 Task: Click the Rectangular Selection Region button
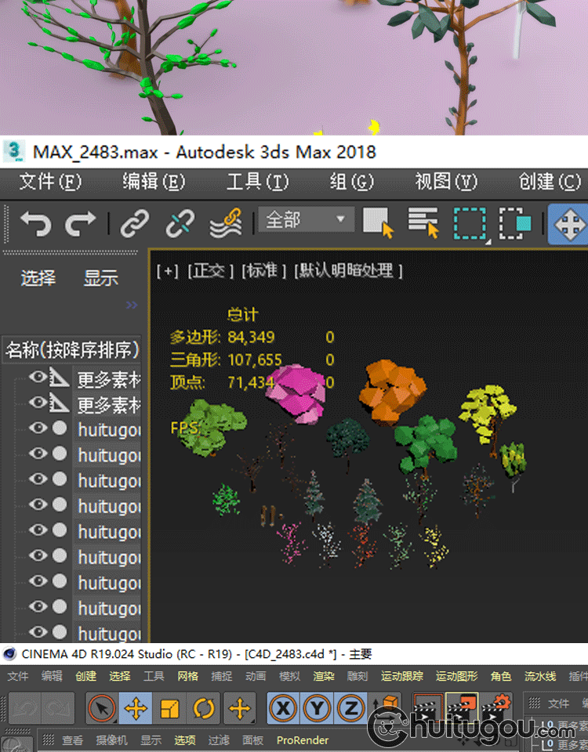click(470, 223)
